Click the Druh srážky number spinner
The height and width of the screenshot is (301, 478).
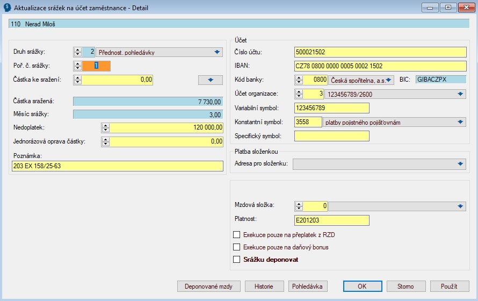pyautogui.click(x=78, y=52)
